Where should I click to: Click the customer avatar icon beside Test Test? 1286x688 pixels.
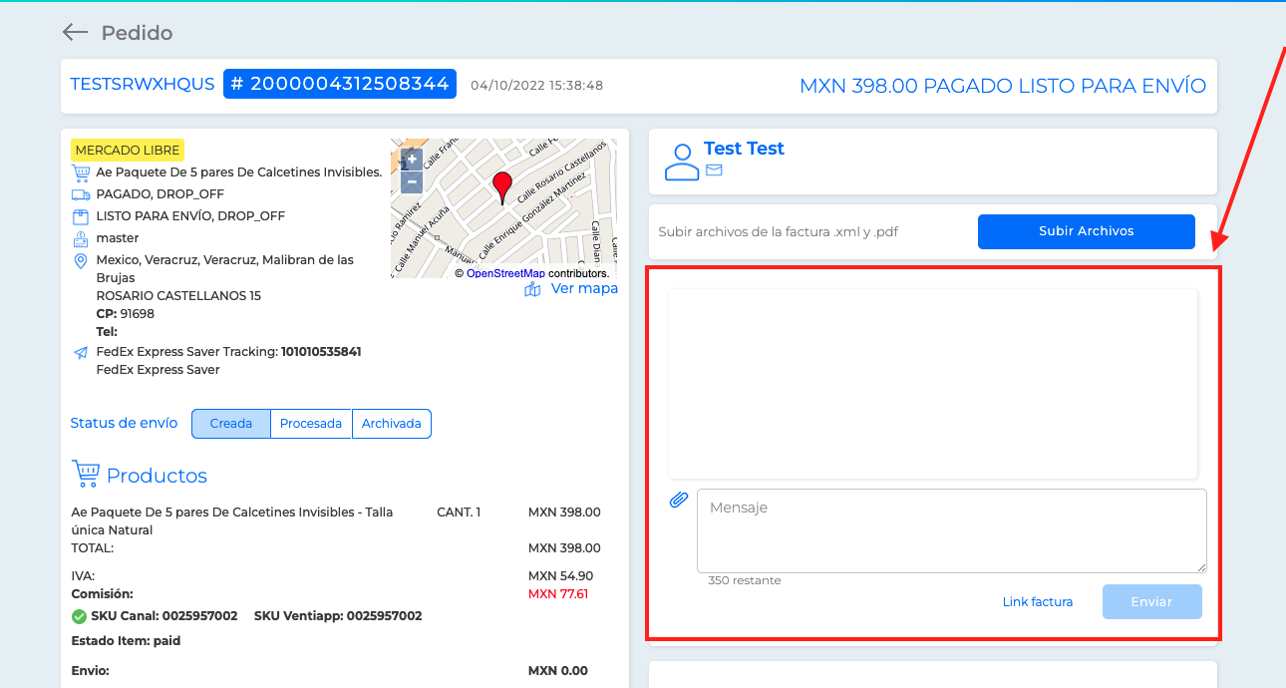point(682,162)
